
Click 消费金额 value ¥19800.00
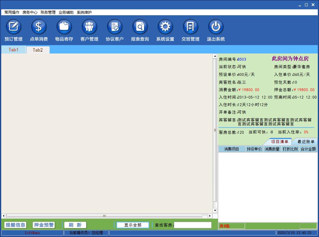[248, 90]
